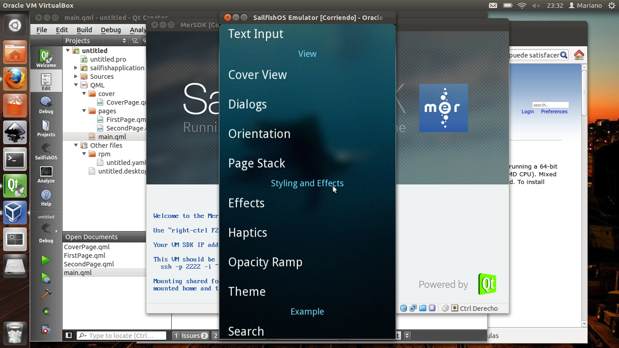The image size is (619, 348).
Task: Tap Dialogs in Sailfish emulator list
Action: tap(247, 104)
